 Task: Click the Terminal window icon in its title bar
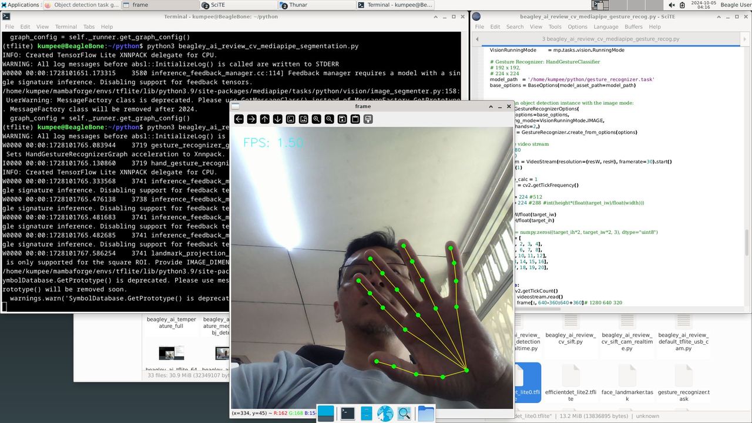click(x=6, y=16)
